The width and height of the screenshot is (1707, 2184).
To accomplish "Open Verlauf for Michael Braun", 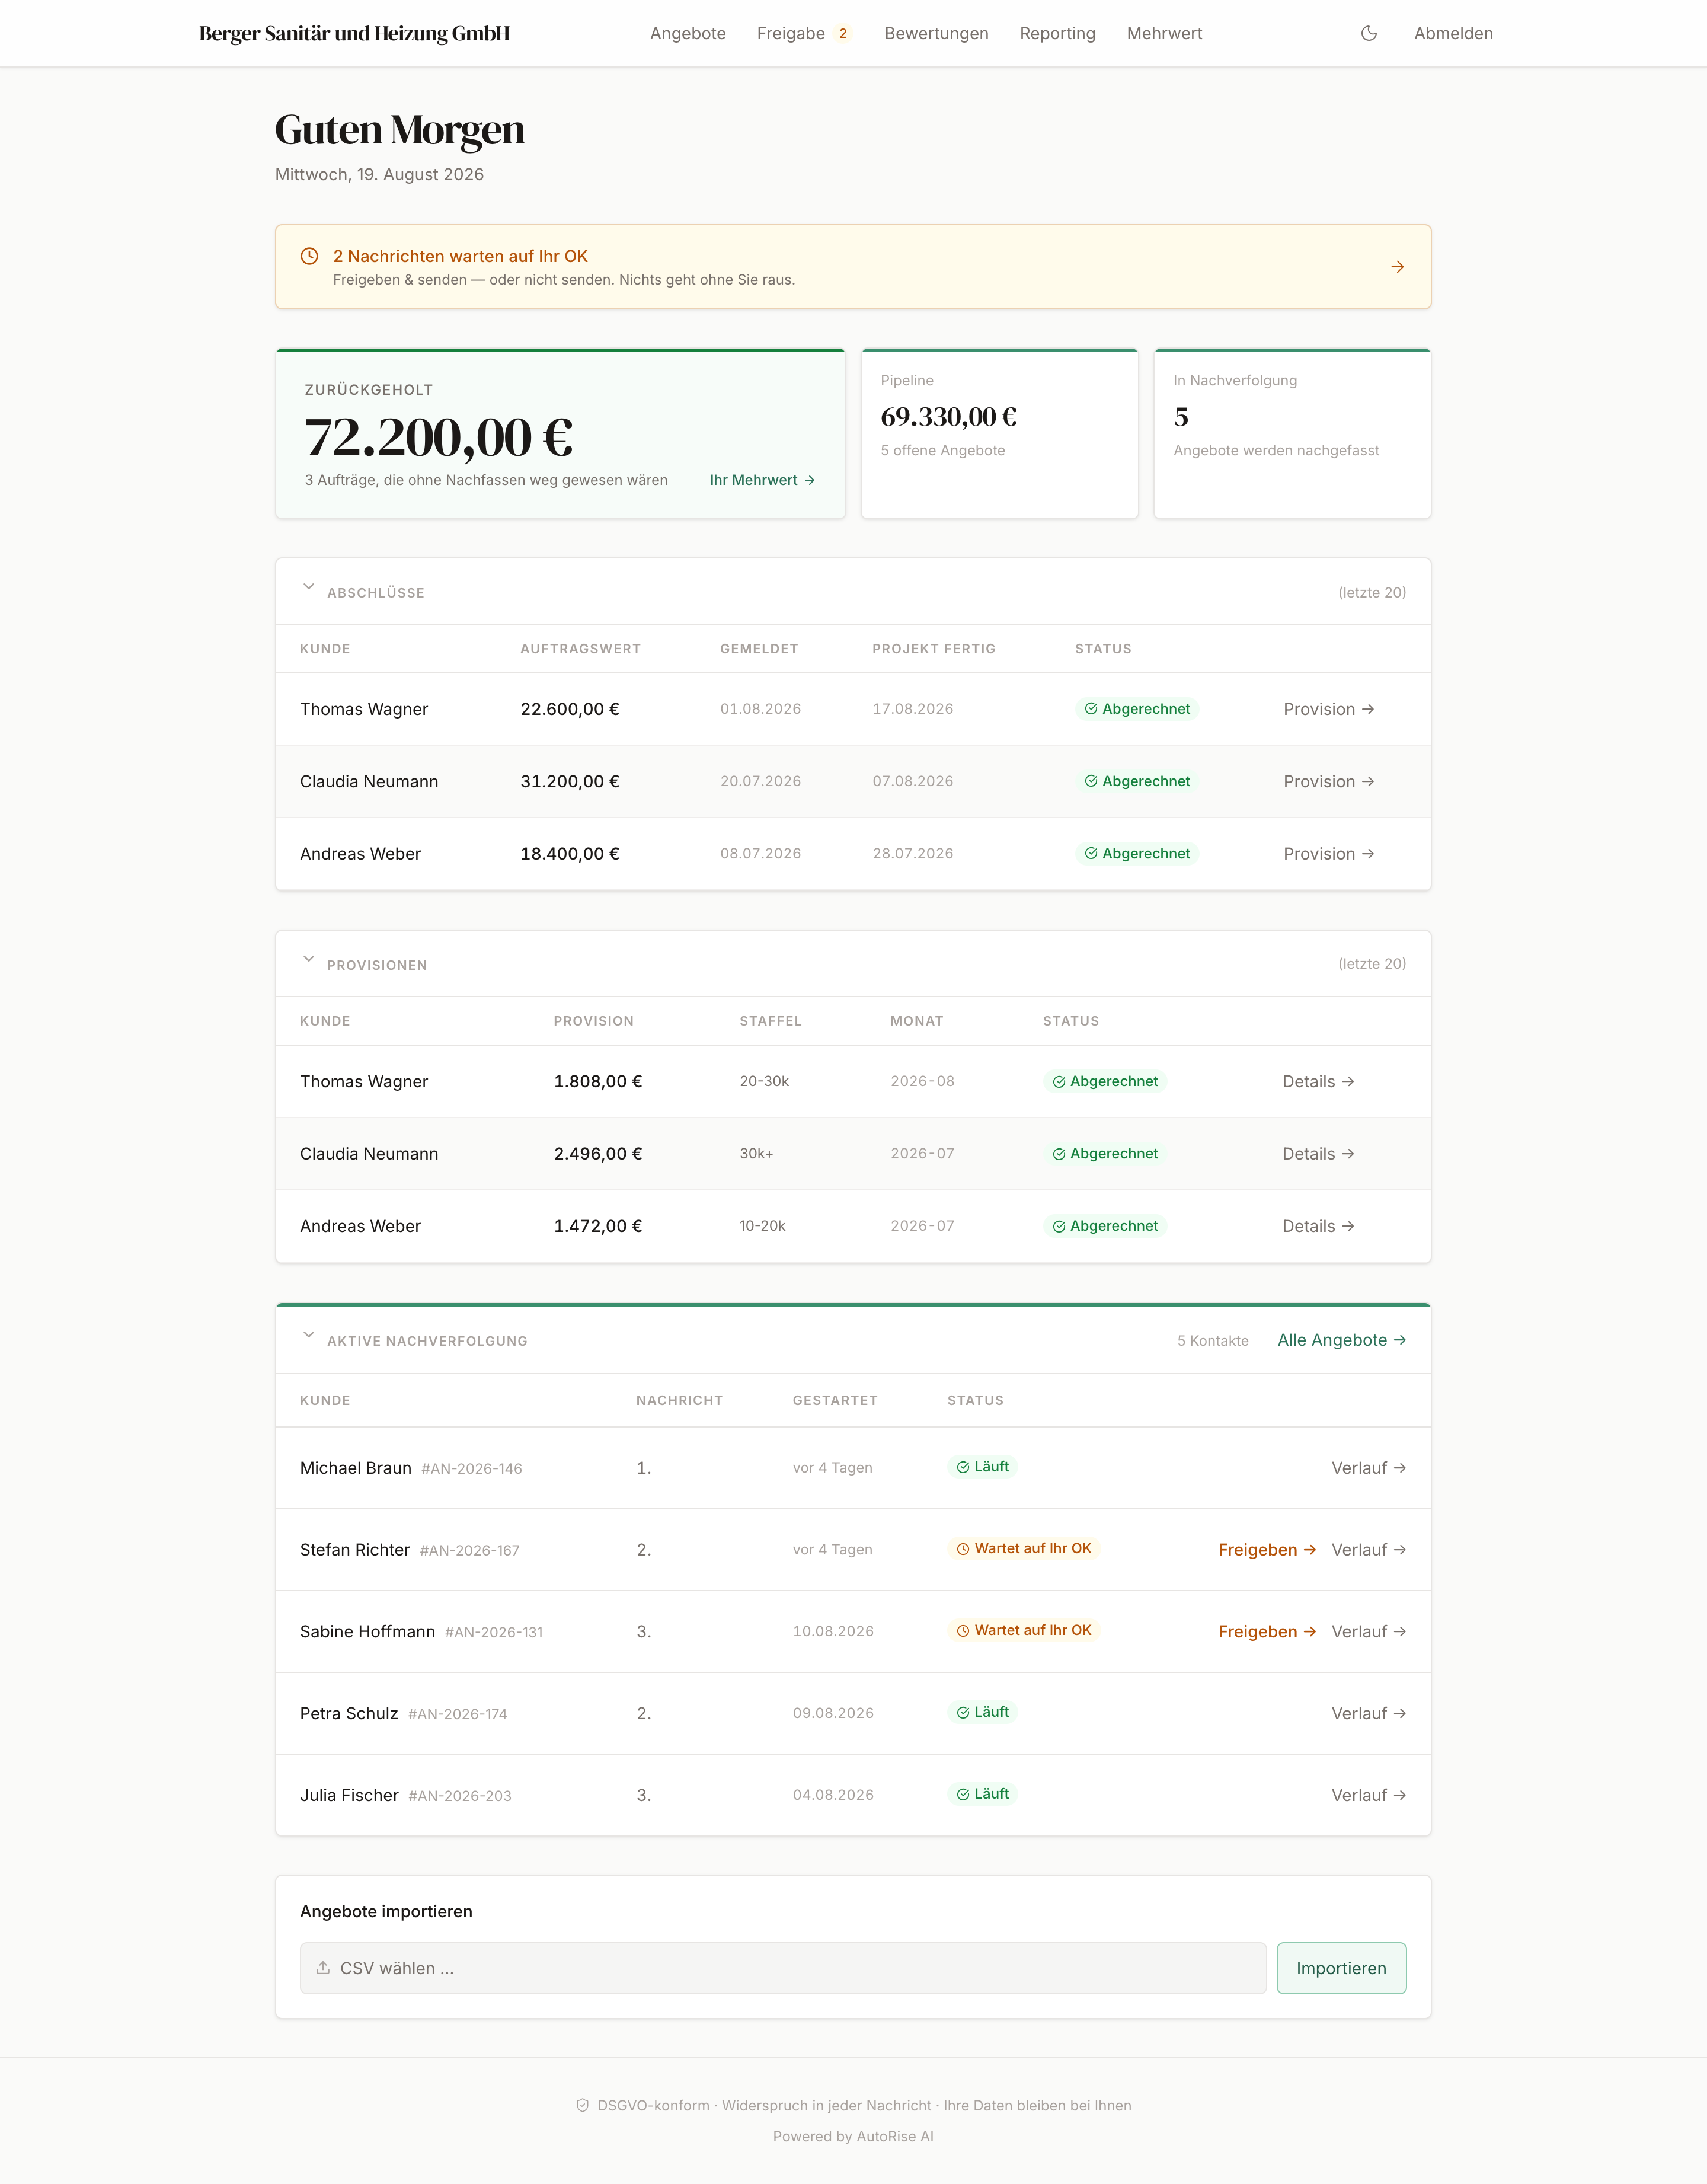I will (x=1368, y=1468).
